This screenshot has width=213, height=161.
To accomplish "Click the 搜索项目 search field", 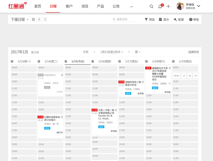I will (x=127, y=20).
